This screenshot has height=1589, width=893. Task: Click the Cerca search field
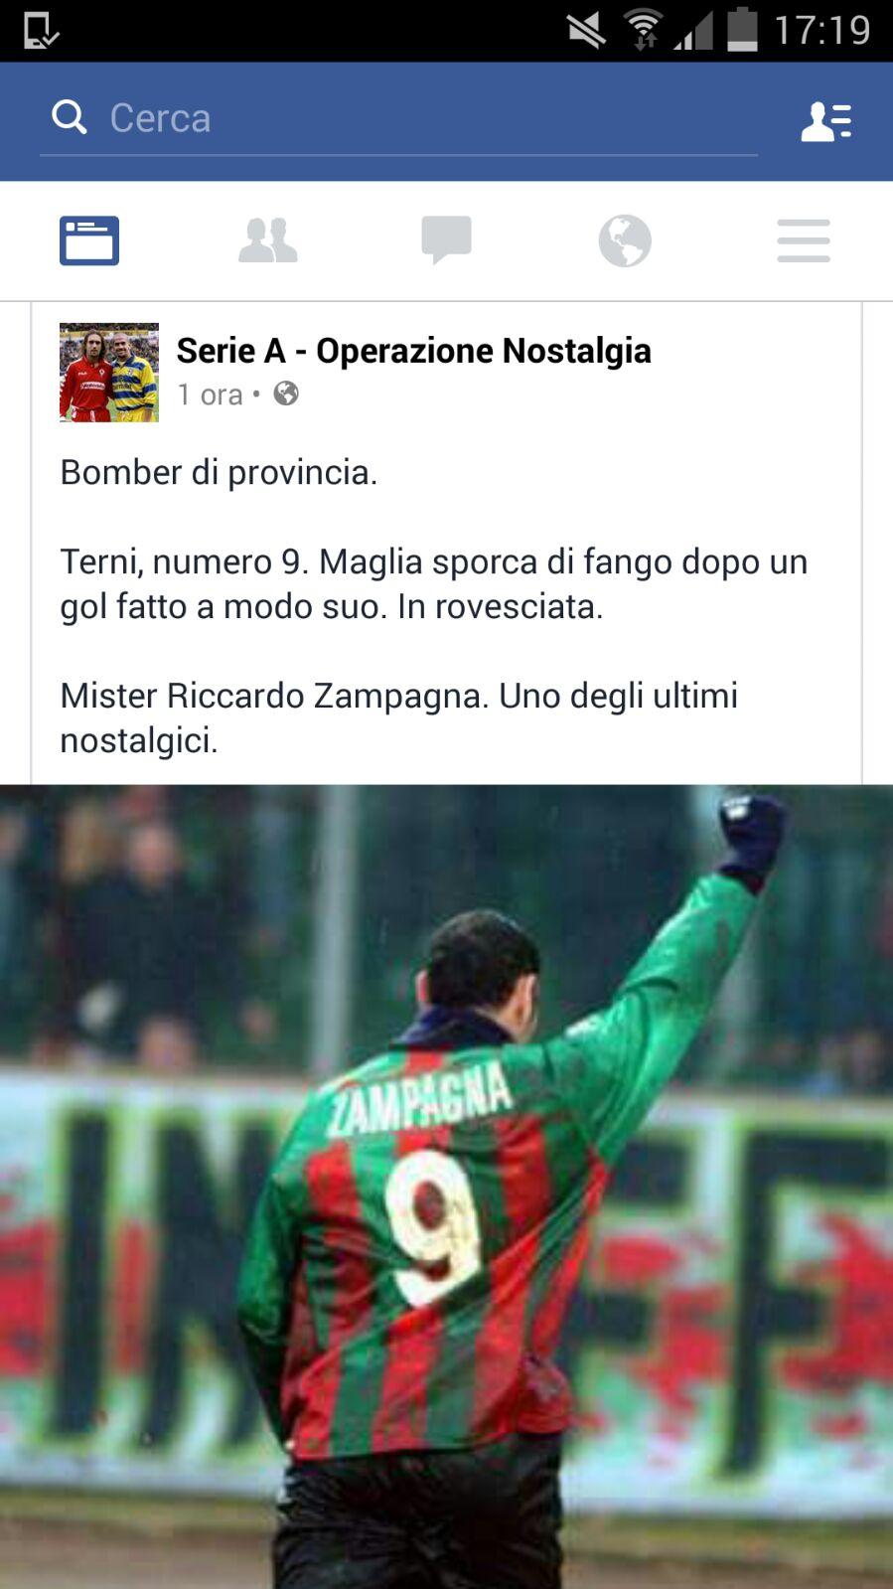[398, 119]
